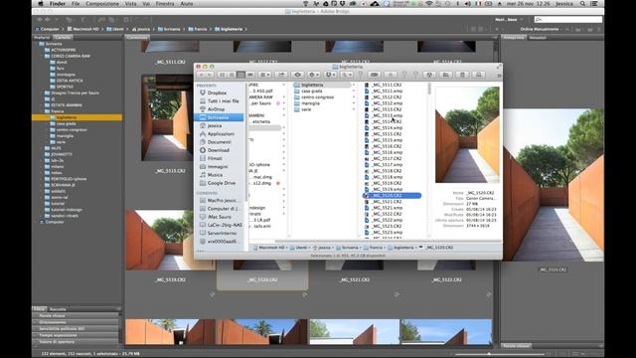The image size is (636, 358).
Task: Open Immagini in the Finder sidebar
Action: coord(218,167)
